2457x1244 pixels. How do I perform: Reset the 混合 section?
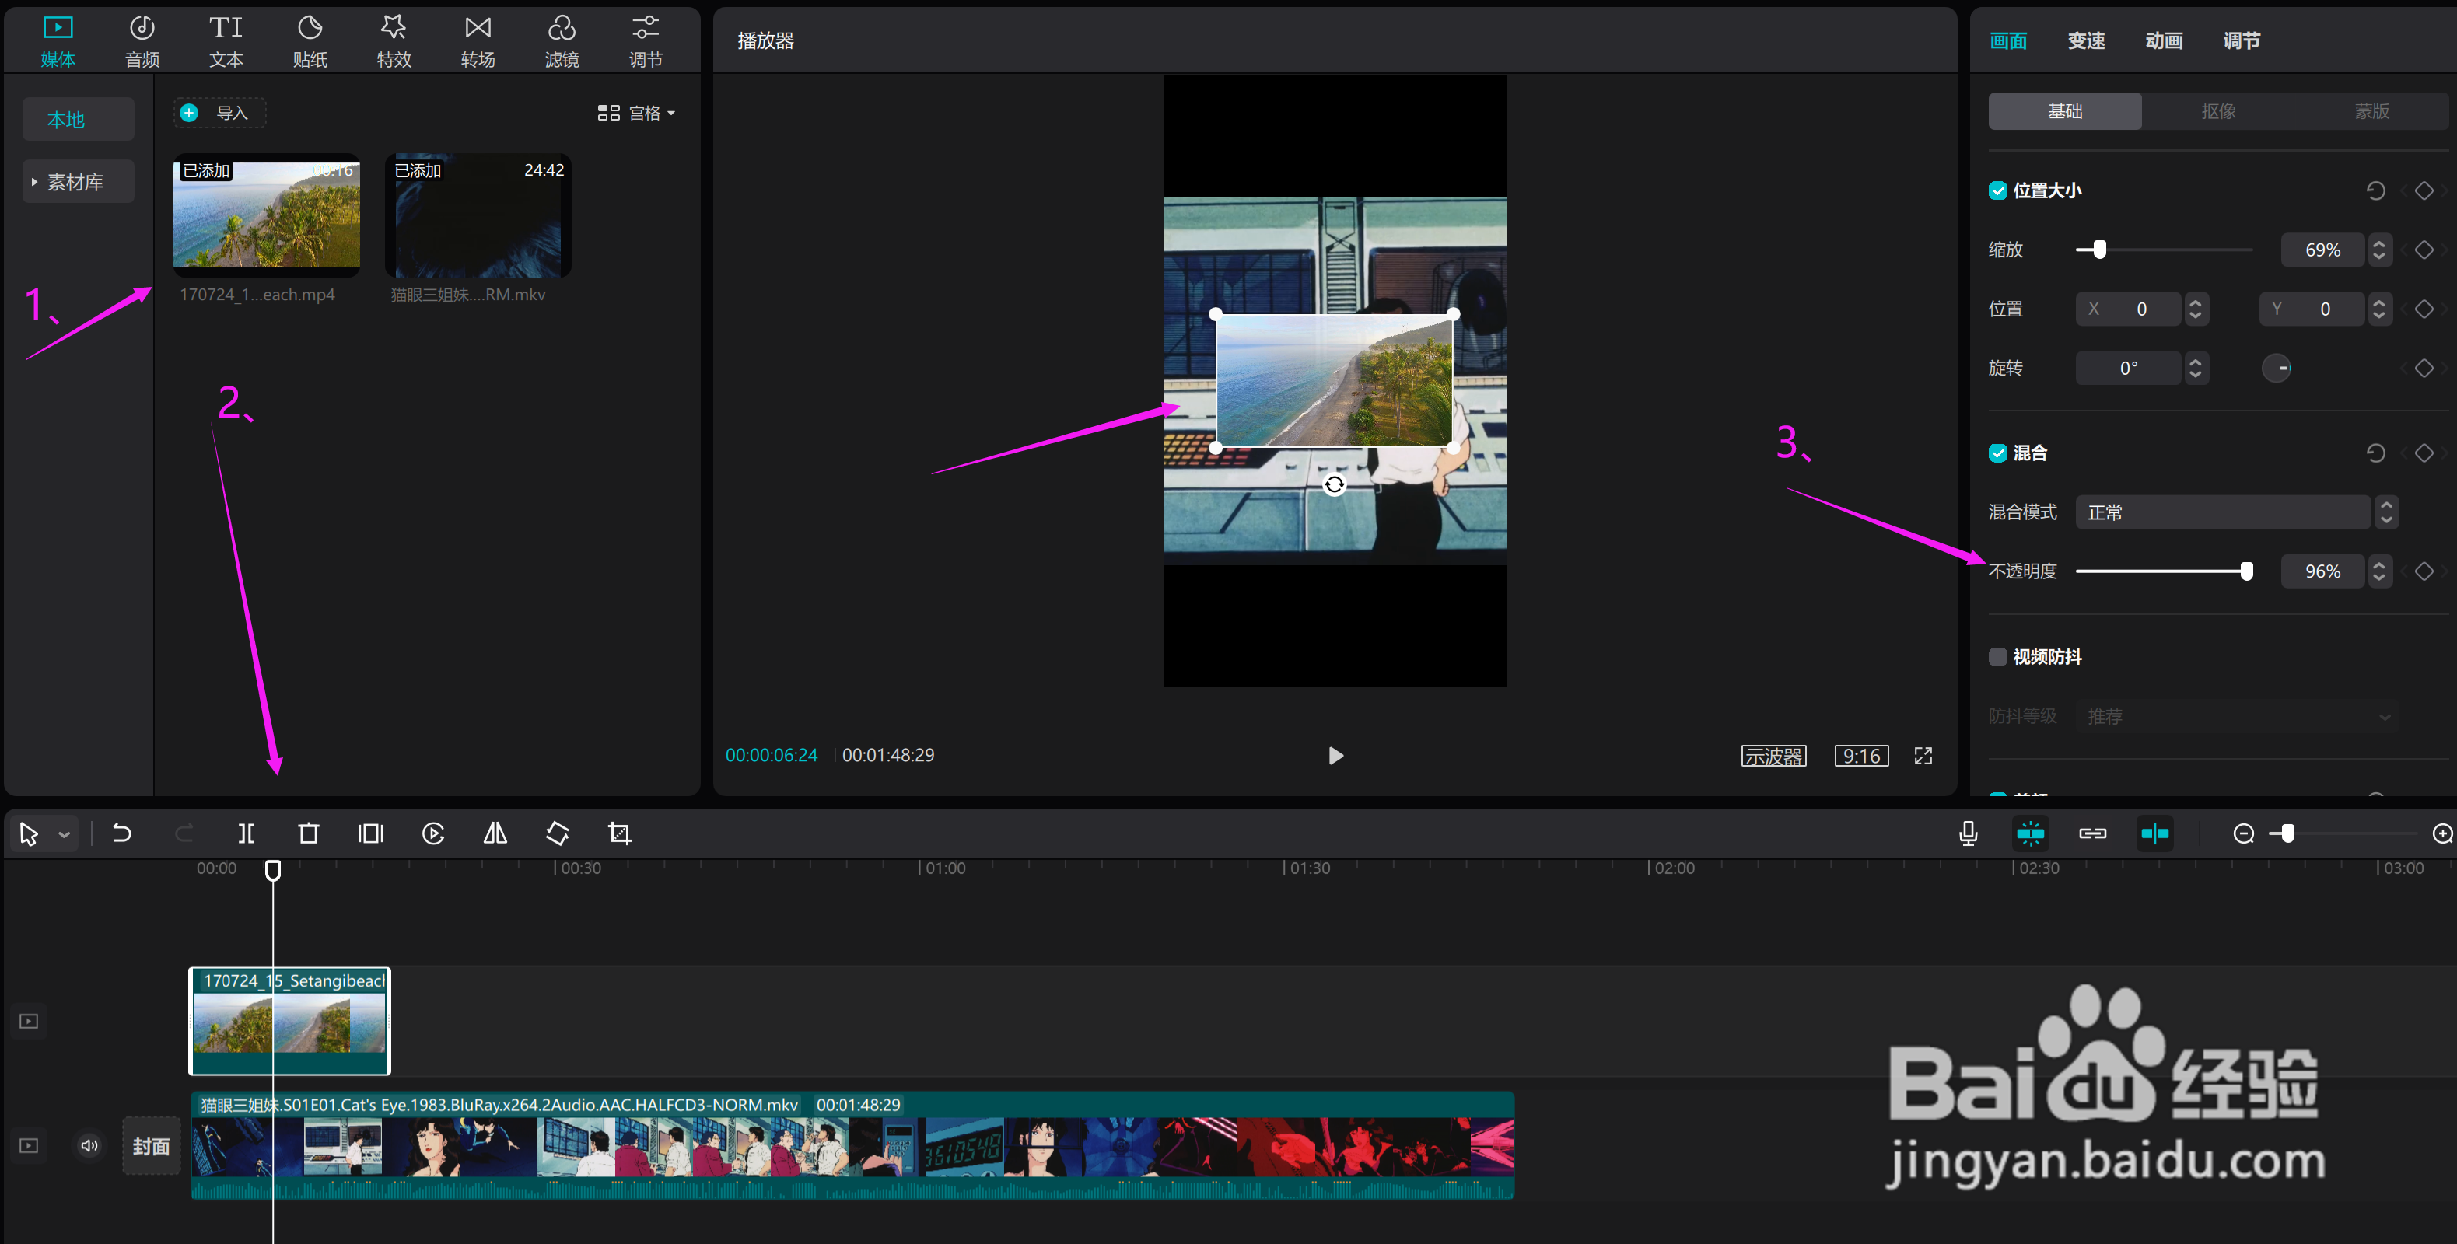(2375, 453)
